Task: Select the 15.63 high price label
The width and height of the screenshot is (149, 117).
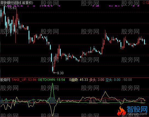Action: click(12, 8)
